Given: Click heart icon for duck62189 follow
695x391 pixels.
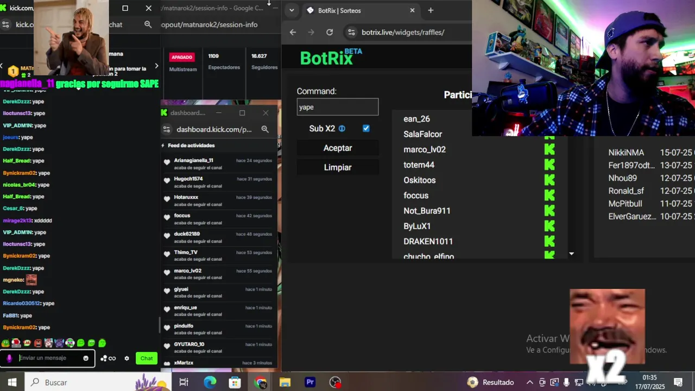Looking at the screenshot, I should pos(167,236).
